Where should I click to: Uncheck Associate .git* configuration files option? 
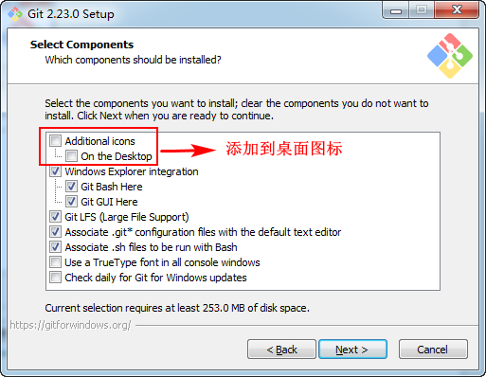[x=56, y=232]
